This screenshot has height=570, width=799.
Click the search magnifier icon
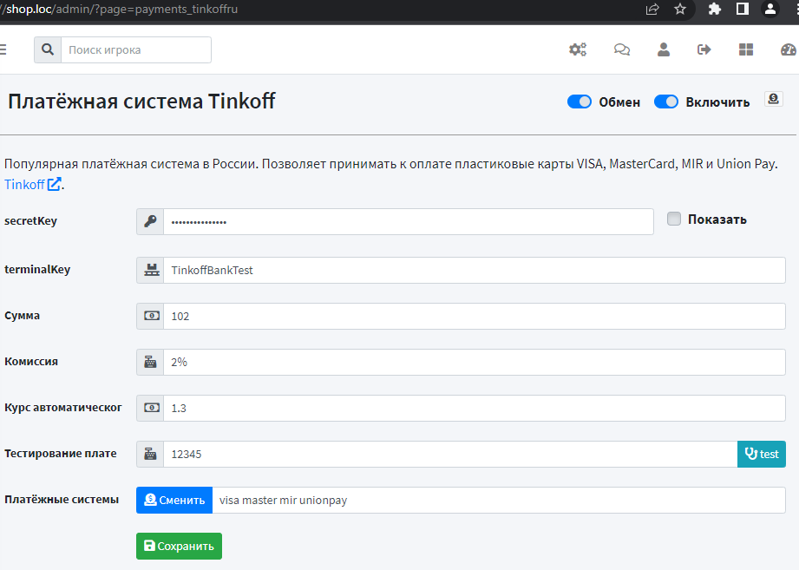(x=47, y=49)
